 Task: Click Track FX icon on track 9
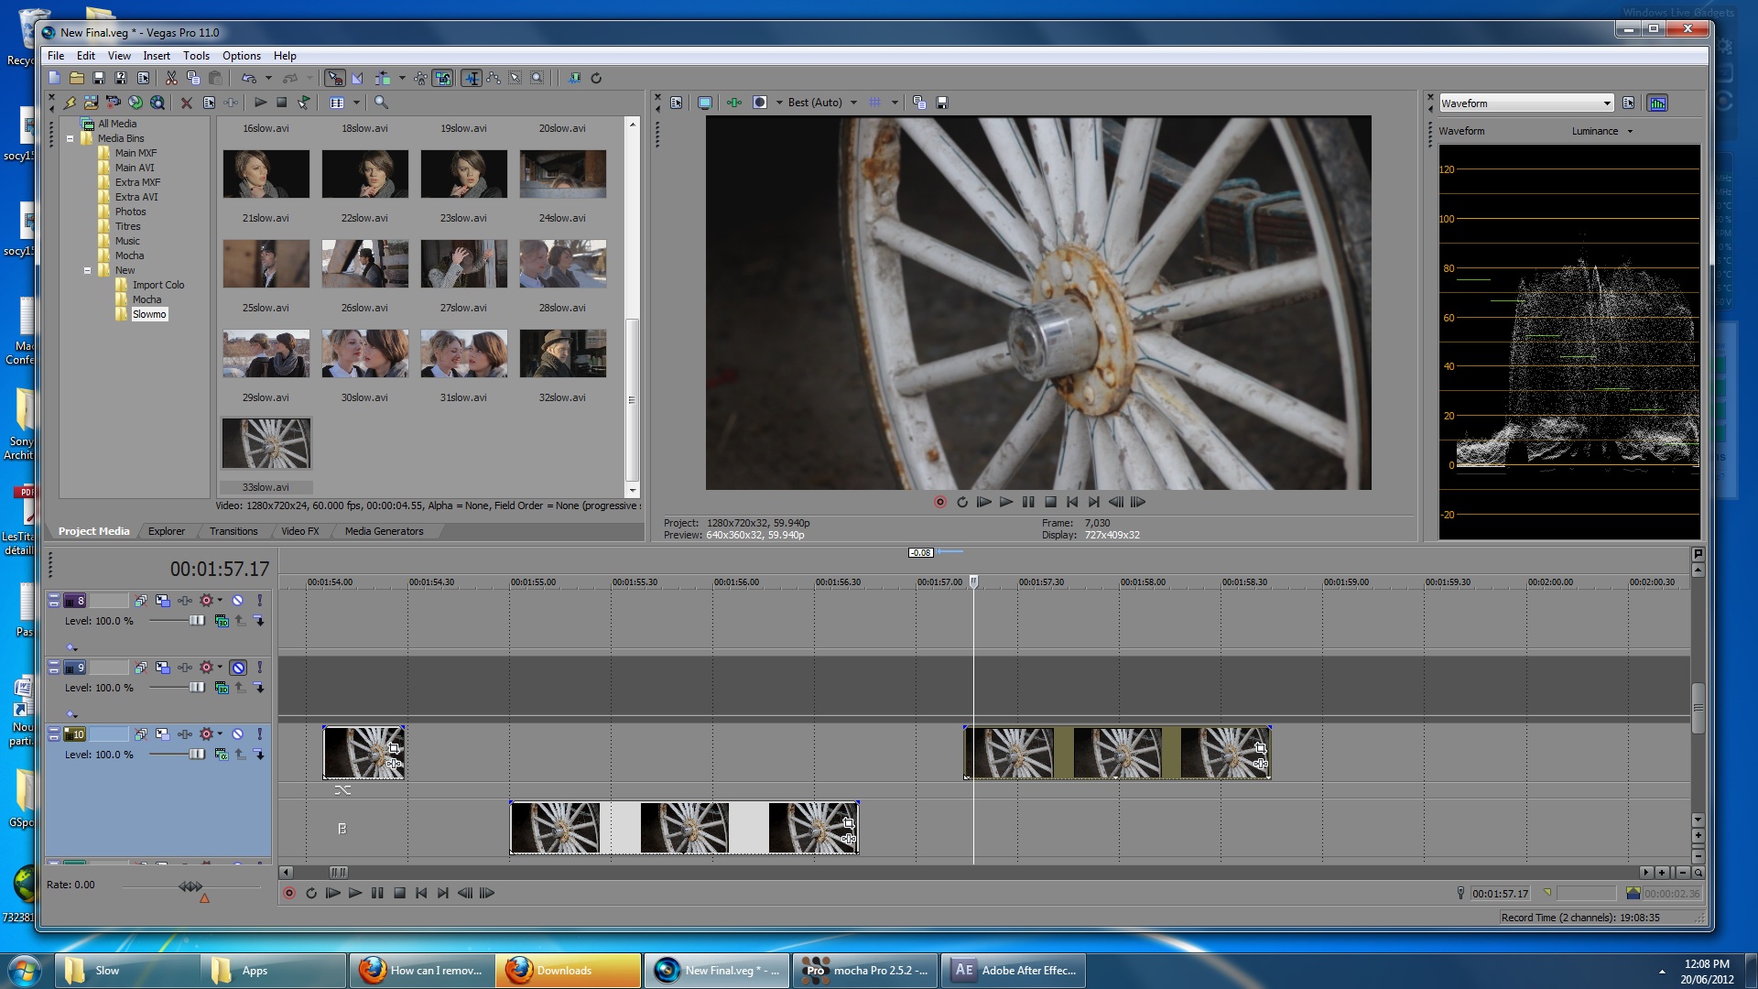pyautogui.click(x=184, y=668)
